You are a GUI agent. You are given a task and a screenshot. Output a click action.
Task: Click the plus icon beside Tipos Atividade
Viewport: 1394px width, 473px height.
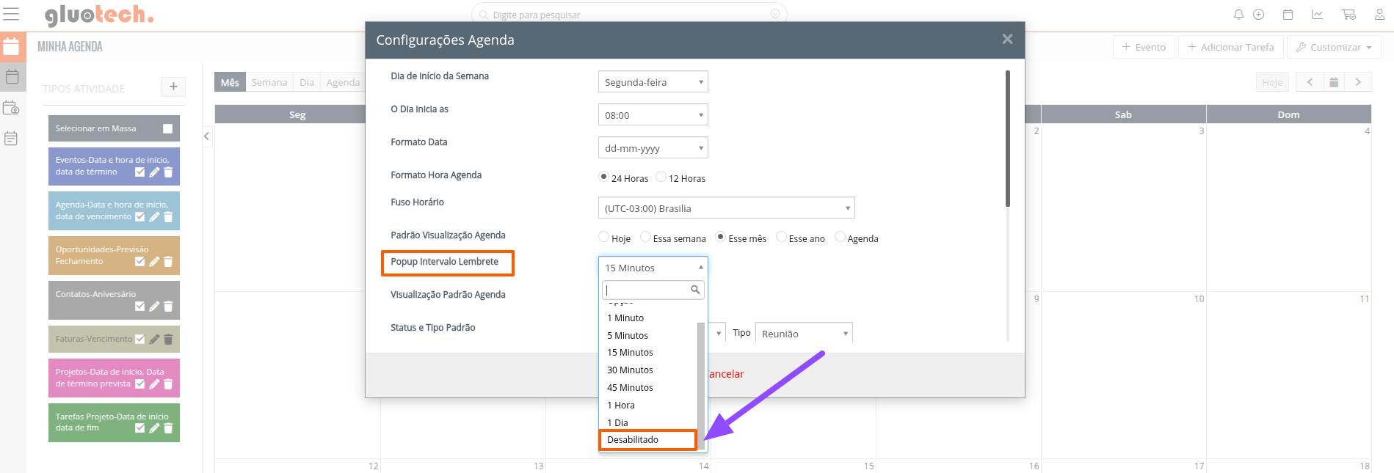[173, 87]
